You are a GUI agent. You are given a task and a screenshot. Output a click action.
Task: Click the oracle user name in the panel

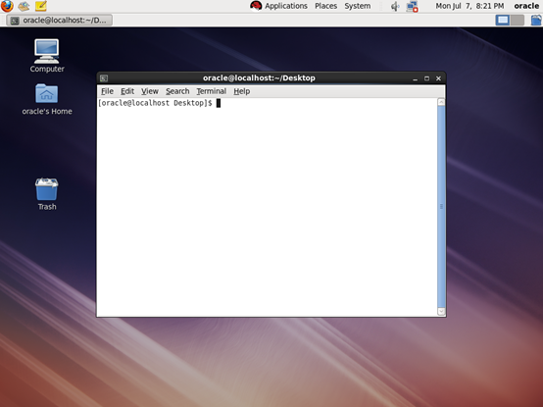click(526, 6)
